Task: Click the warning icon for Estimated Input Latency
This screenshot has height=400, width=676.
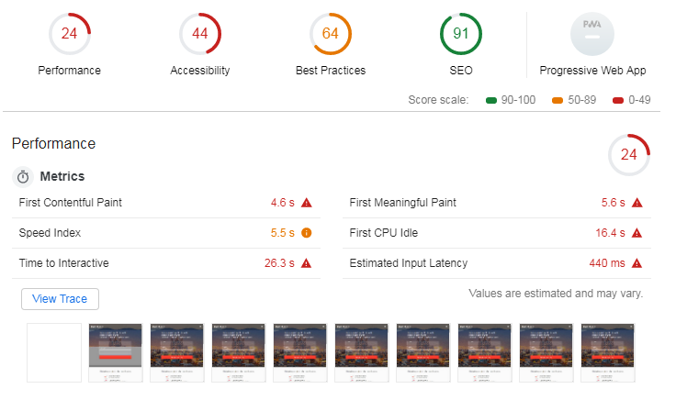Action: pos(637,263)
